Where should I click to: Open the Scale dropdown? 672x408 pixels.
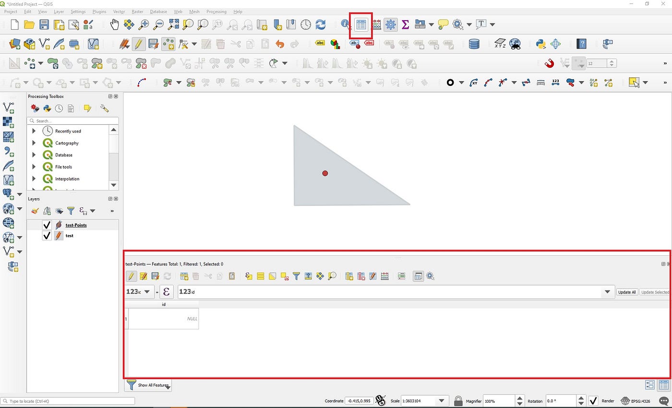click(441, 401)
